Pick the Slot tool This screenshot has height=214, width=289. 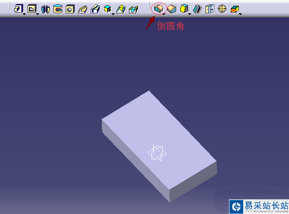[95, 9]
